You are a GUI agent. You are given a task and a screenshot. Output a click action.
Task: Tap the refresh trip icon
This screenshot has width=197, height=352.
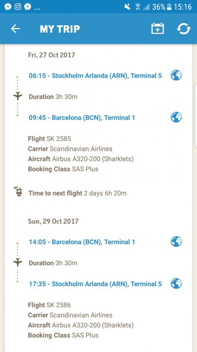pyautogui.click(x=183, y=29)
